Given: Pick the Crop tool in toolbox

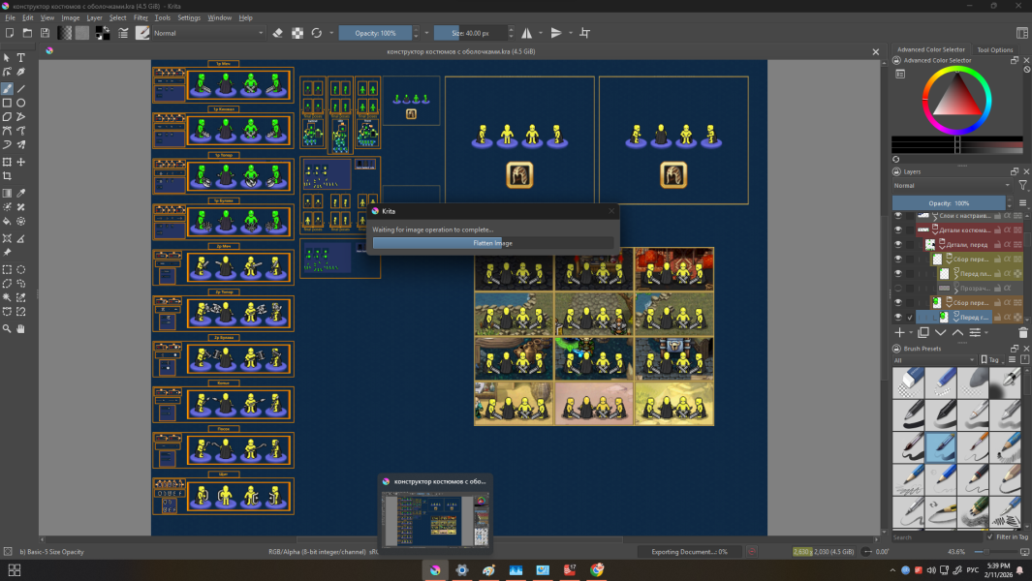Looking at the screenshot, I should [x=7, y=176].
